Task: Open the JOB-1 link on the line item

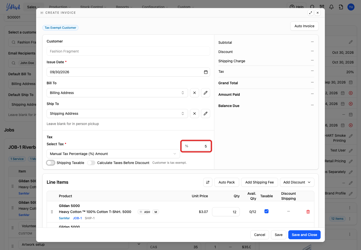Action: [x=77, y=218]
